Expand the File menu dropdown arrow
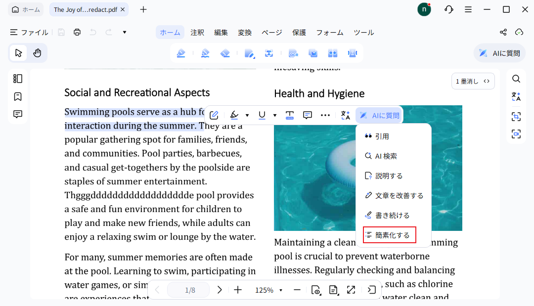The width and height of the screenshot is (534, 306). click(x=124, y=32)
